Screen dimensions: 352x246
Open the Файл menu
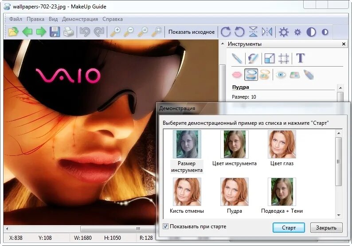coord(16,19)
